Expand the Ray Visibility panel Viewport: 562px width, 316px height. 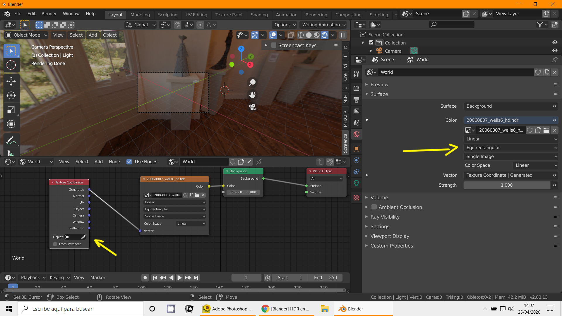[385, 217]
